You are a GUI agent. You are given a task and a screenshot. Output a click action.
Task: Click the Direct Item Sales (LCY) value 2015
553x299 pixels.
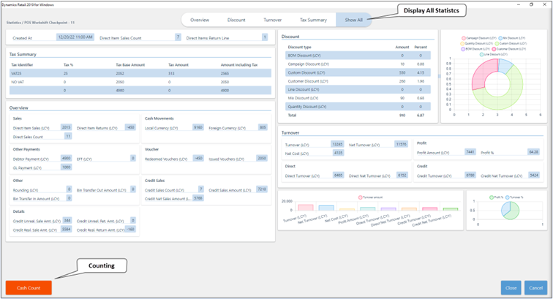pos(66,127)
